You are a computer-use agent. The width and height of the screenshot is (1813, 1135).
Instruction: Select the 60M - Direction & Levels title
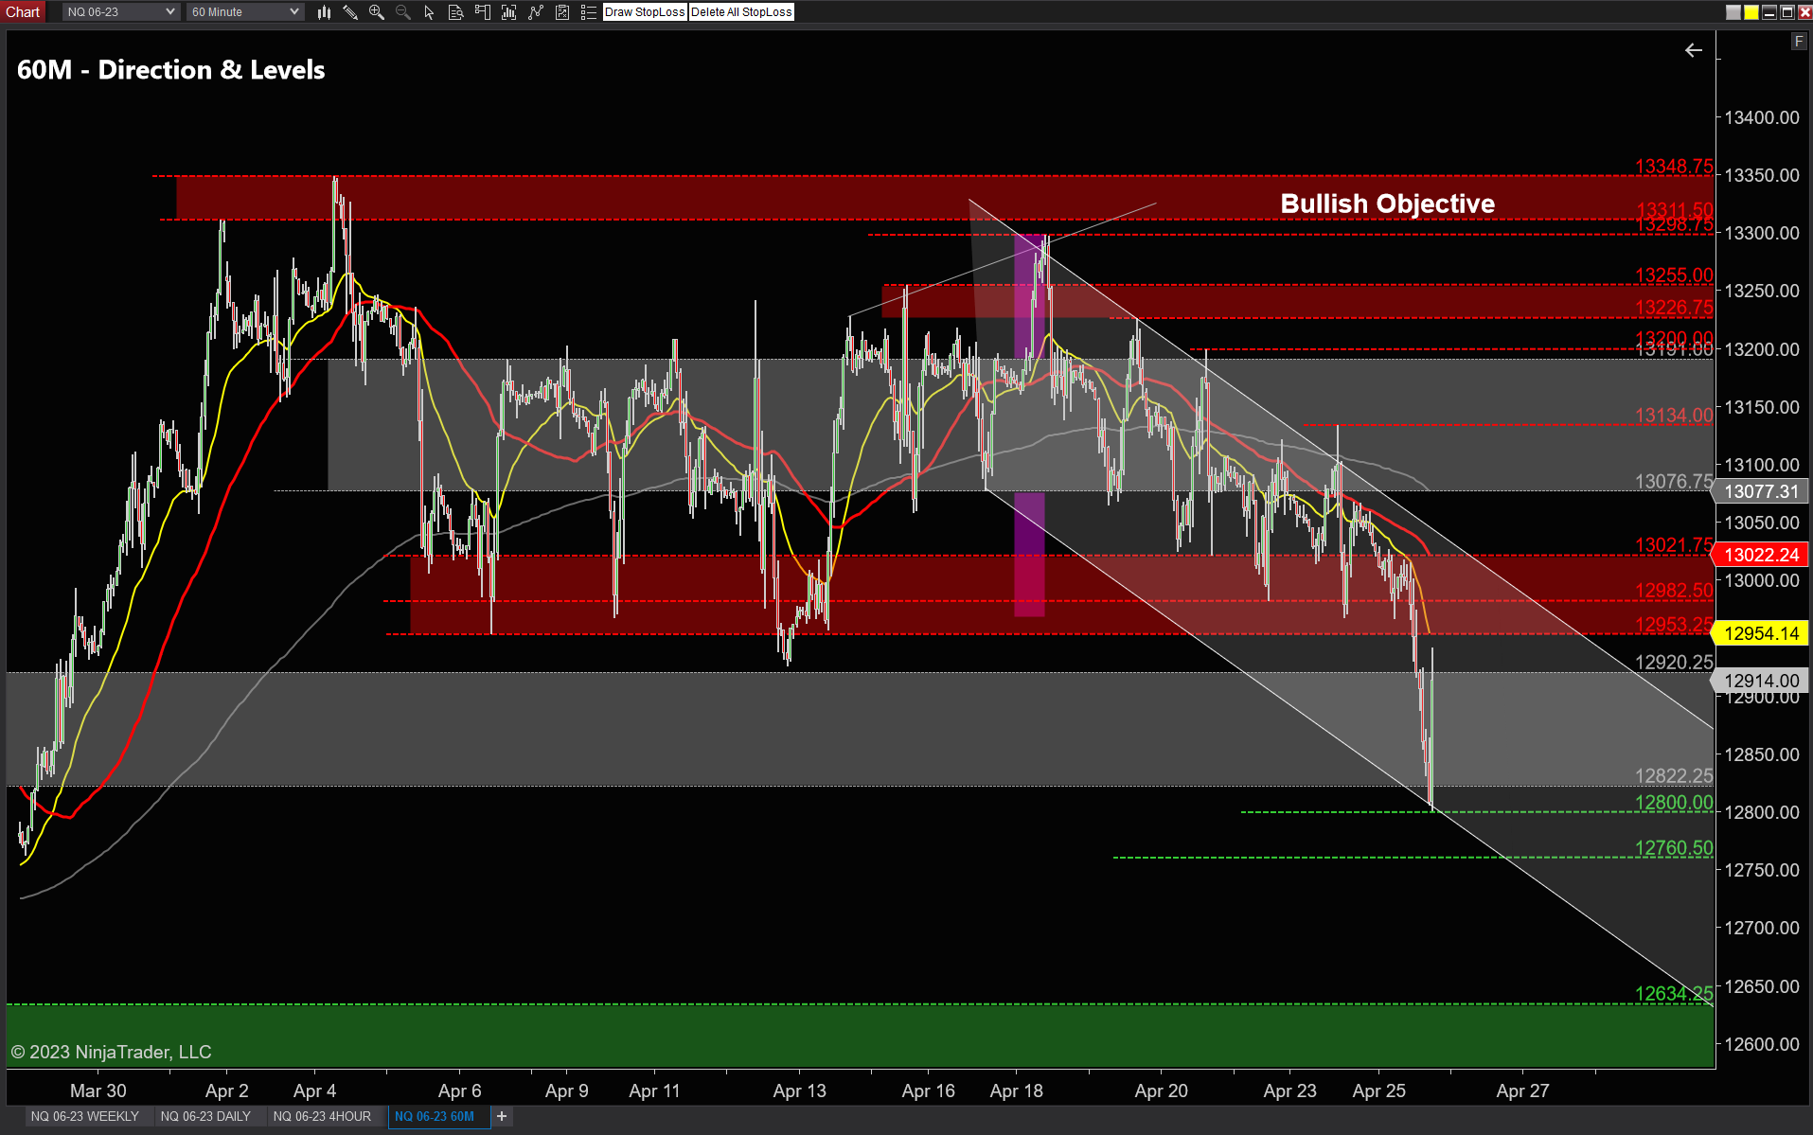pos(170,70)
